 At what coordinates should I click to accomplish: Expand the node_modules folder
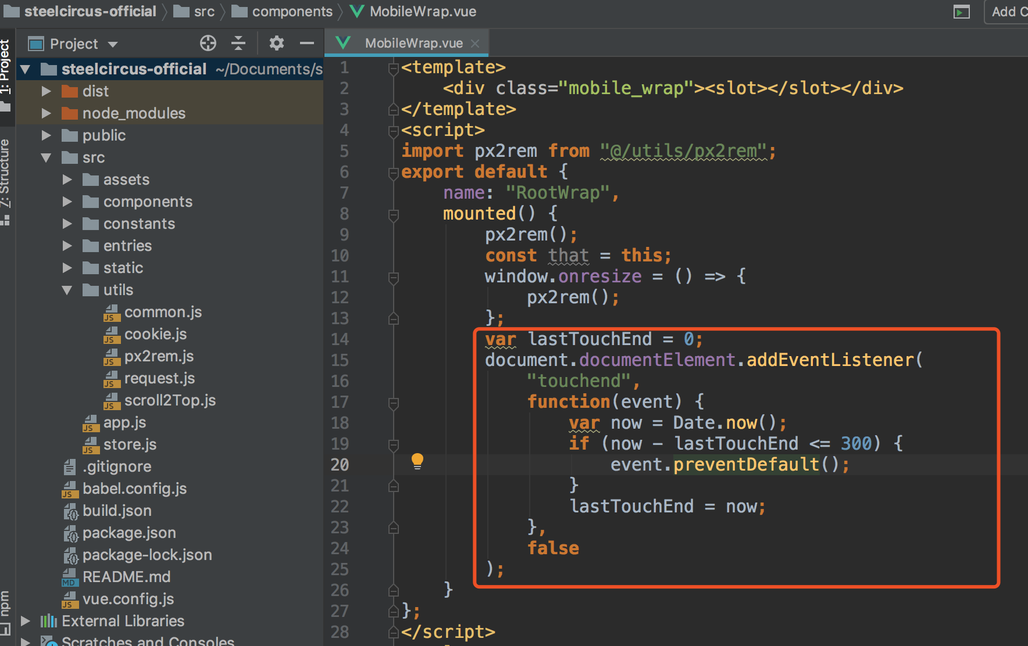47,113
